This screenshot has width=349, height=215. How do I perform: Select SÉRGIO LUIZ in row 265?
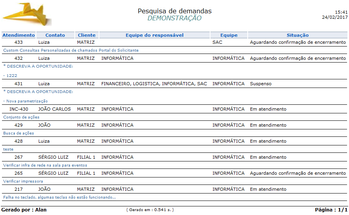[x=53, y=173]
